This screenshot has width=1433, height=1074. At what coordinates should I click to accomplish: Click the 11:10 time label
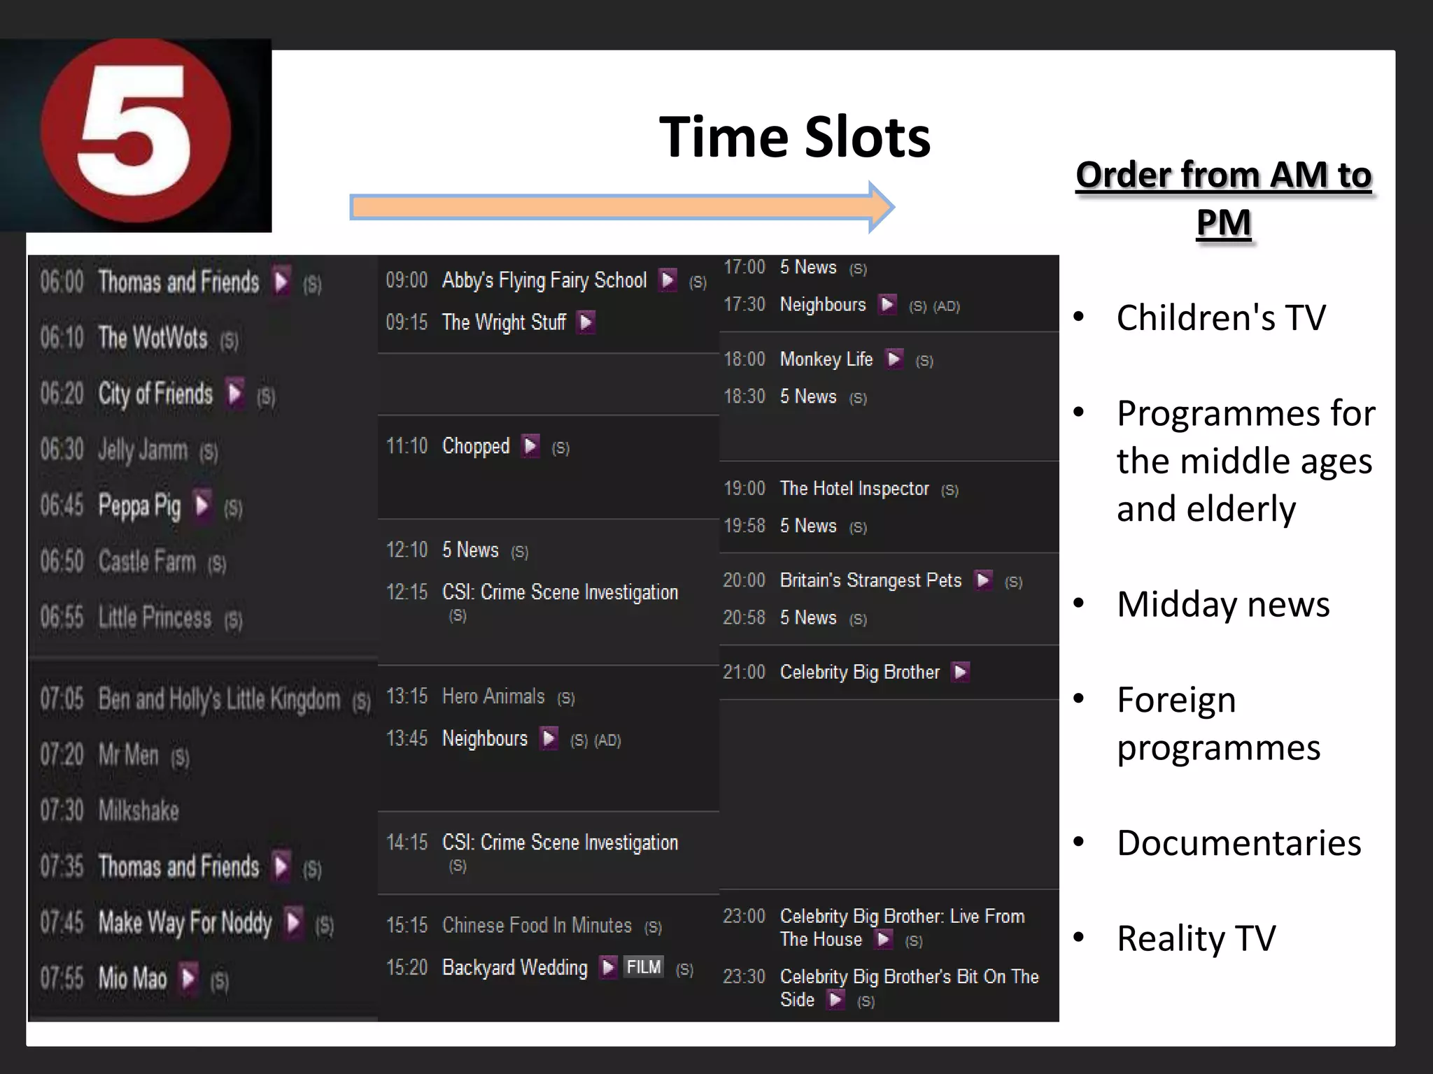coord(407,446)
